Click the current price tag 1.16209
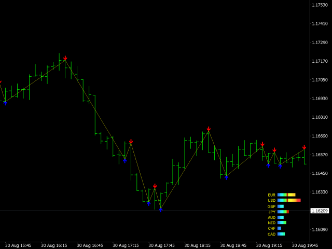The width and height of the screenshot is (332, 249). (320, 211)
